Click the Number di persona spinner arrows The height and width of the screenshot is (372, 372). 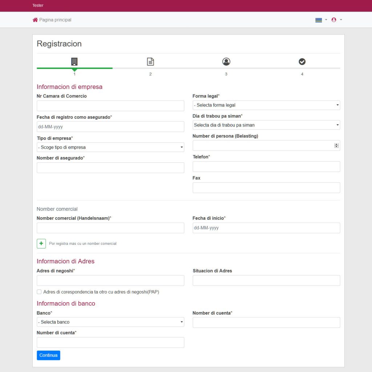tap(336, 146)
